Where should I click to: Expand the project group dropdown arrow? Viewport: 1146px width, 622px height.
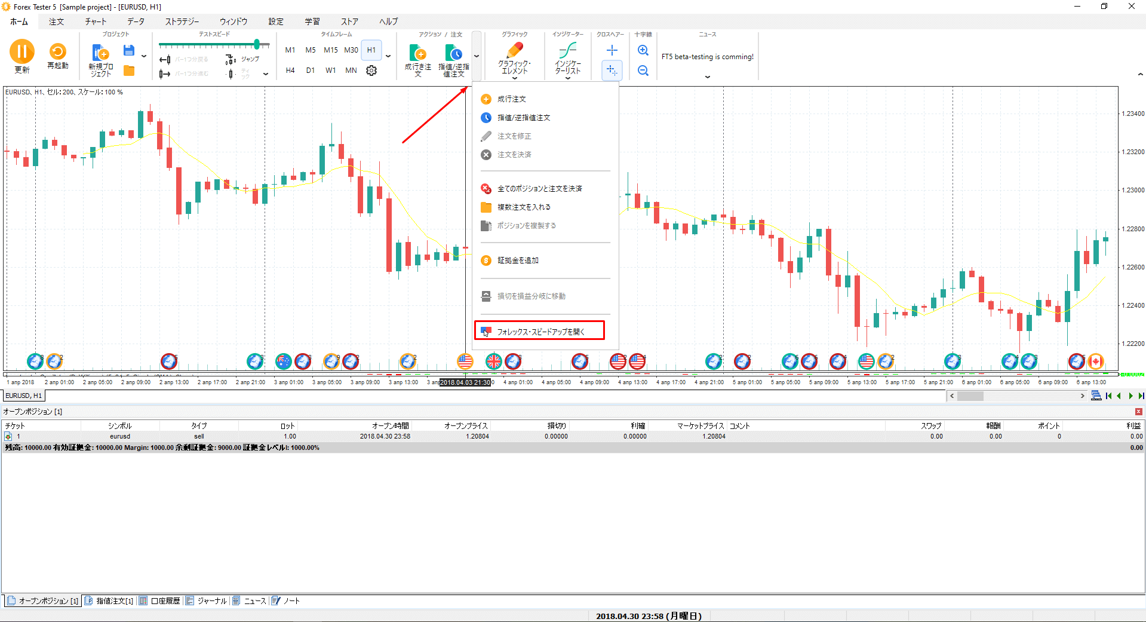pos(144,57)
